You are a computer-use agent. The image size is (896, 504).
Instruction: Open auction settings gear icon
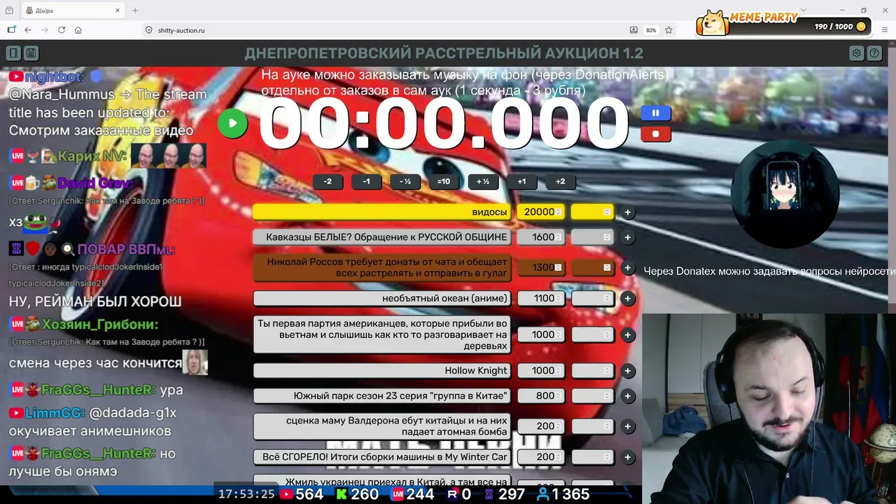856,53
